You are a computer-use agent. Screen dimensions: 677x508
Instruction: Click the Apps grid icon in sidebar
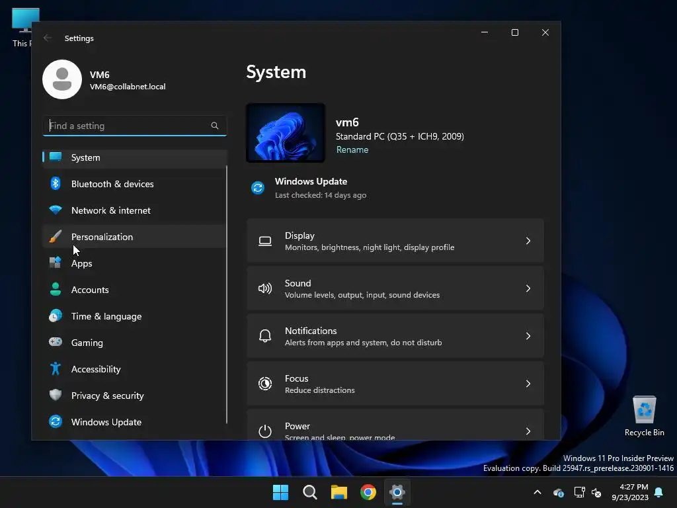pyautogui.click(x=56, y=263)
